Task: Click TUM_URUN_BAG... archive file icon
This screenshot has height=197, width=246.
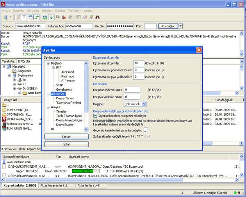Action: (x=4, y=128)
